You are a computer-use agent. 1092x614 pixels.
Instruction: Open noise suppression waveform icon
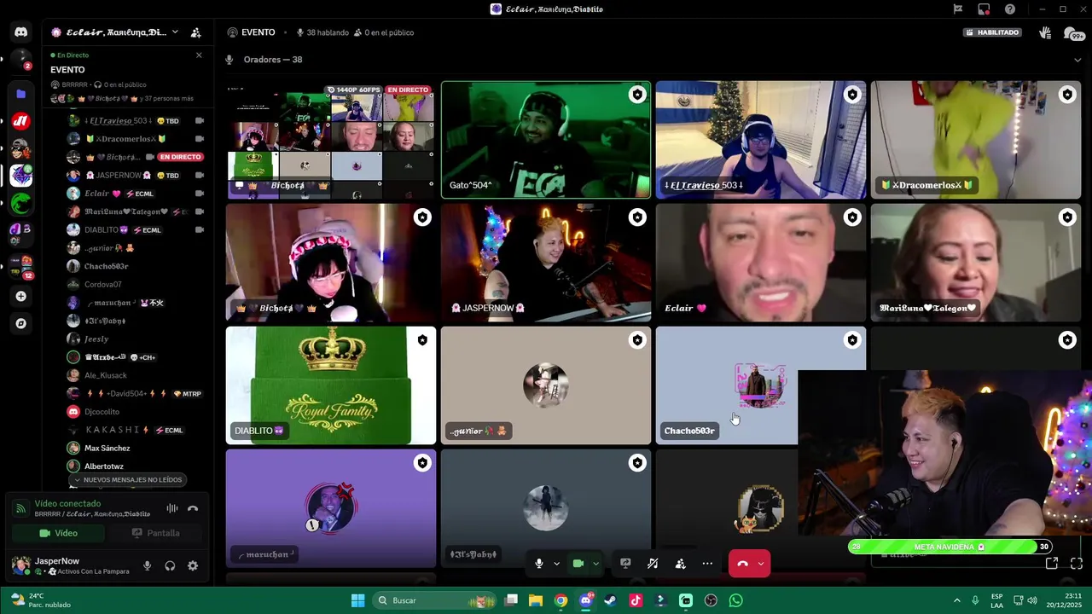click(x=172, y=508)
